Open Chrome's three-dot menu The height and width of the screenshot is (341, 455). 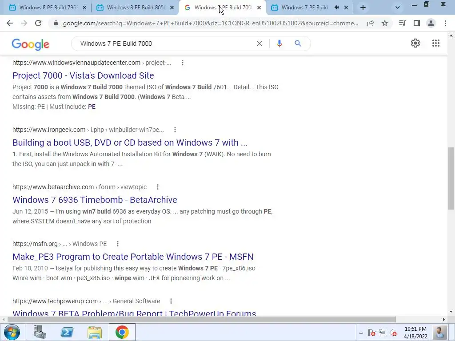pyautogui.click(x=445, y=23)
